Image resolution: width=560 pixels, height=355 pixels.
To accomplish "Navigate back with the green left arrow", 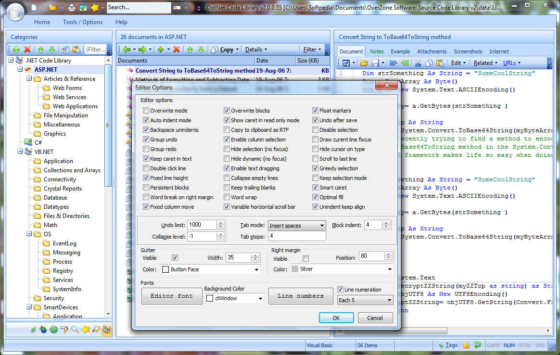I will click(127, 50).
